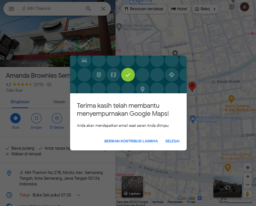Clear the search with the X icon
The image size is (256, 206).
[103, 9]
